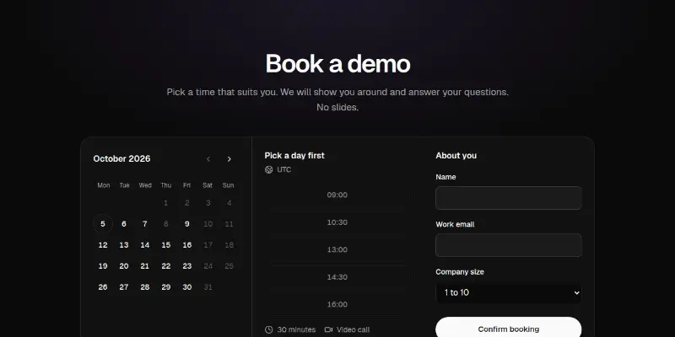The width and height of the screenshot is (675, 337).
Task: Choose October 20 on the calendar
Action: coord(124,266)
